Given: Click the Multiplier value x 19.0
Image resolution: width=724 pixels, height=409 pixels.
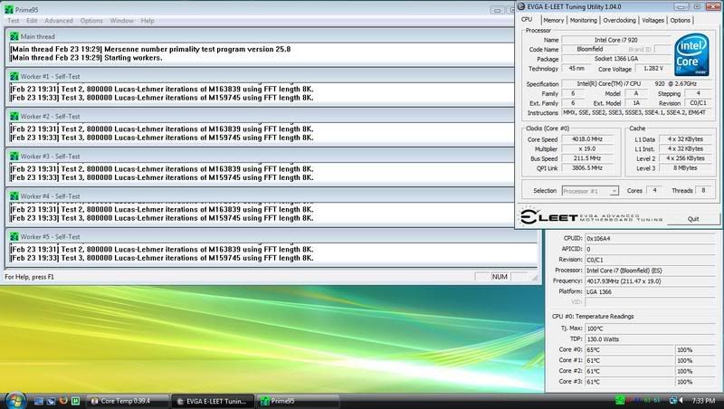Looking at the screenshot, I should [586, 148].
